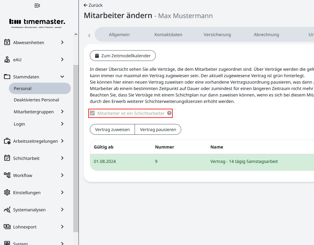This screenshot has height=245, width=314.
Task: Toggle the Mitarbeiter ist ein Schichtarbeiter checkbox
Action: coord(92,113)
